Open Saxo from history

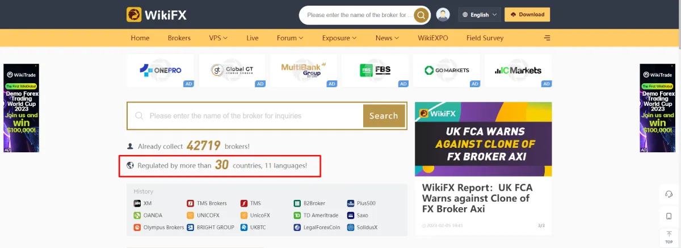point(358,215)
